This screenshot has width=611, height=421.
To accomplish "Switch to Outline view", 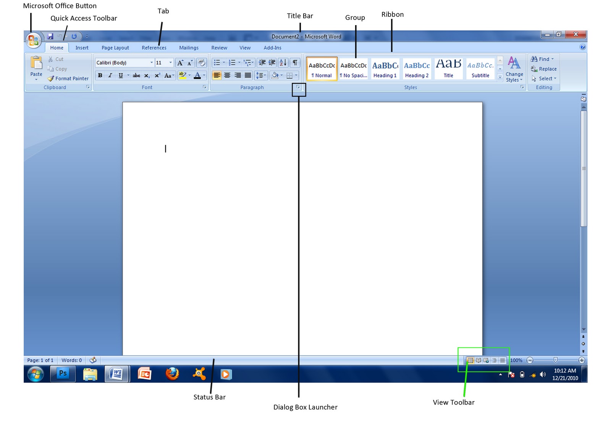I will point(495,360).
